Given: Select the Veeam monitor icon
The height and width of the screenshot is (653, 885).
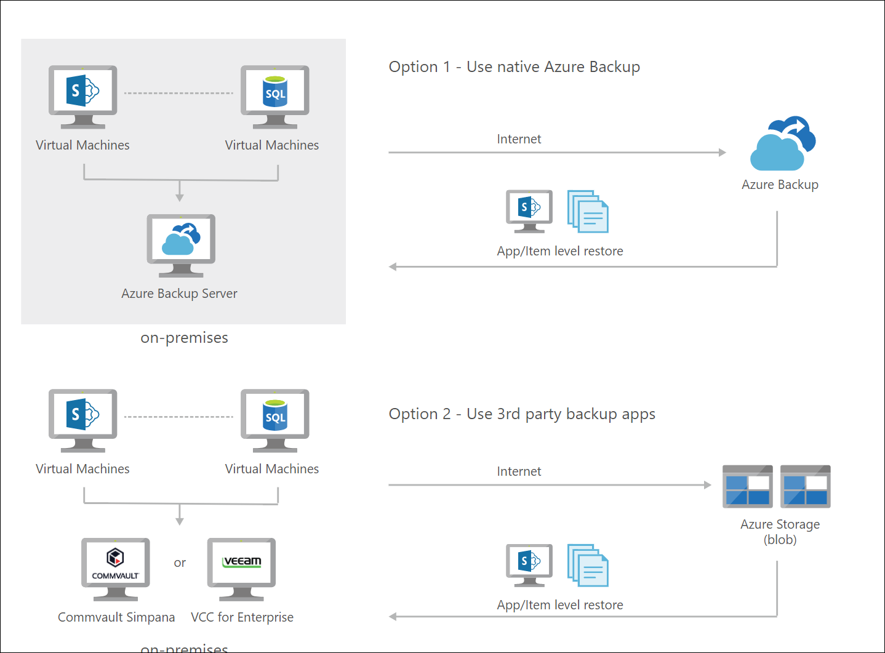Looking at the screenshot, I should point(242,569).
